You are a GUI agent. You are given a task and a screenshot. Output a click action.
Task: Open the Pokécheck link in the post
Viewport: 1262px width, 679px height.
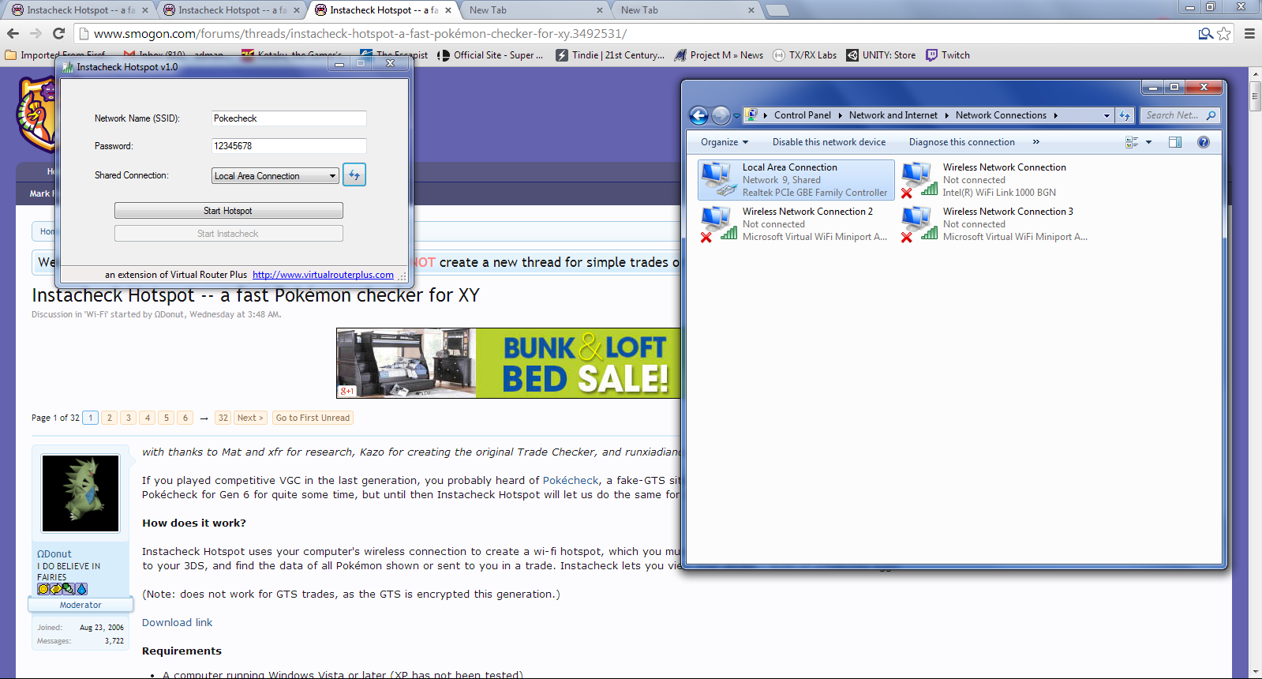pos(571,480)
